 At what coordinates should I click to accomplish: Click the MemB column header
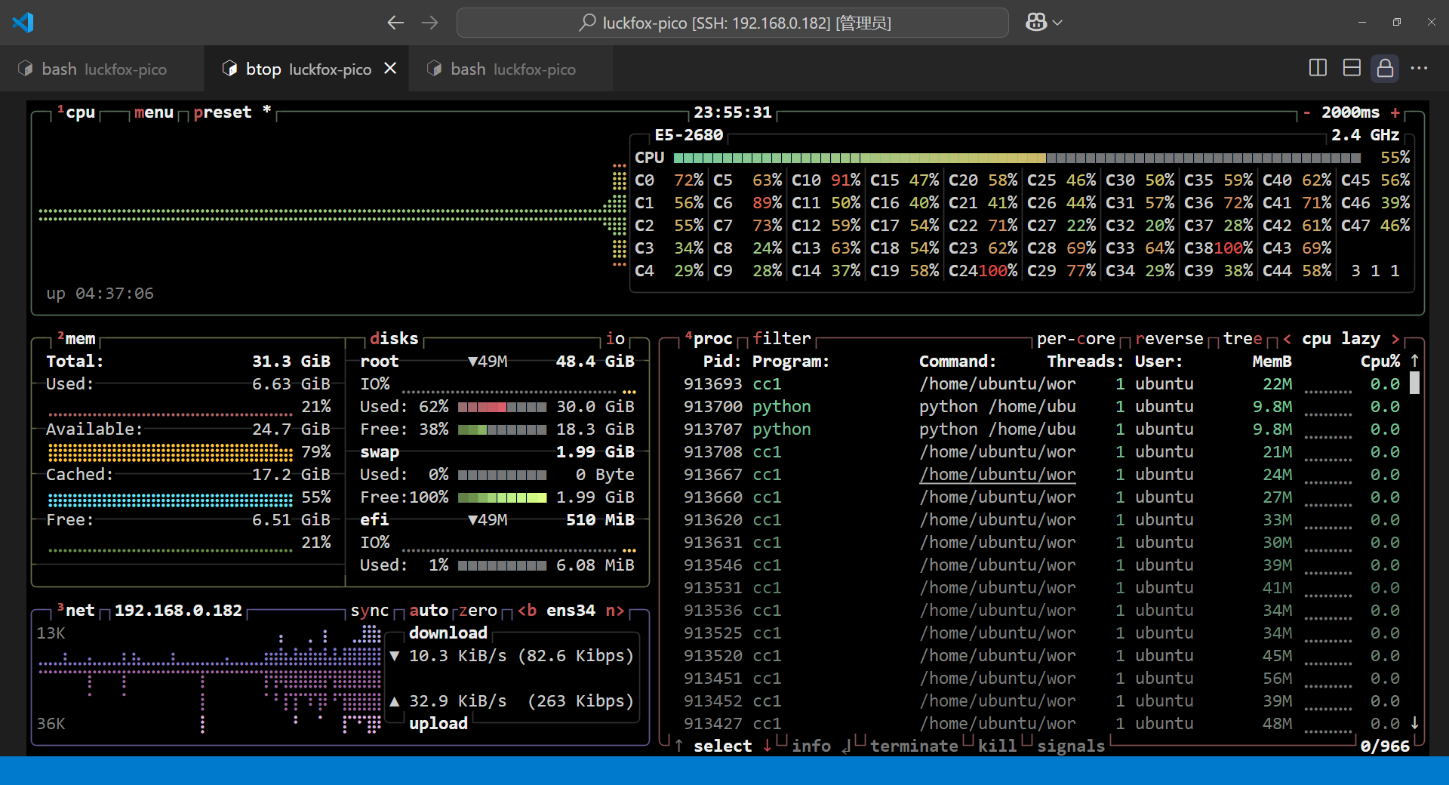[1272, 362]
